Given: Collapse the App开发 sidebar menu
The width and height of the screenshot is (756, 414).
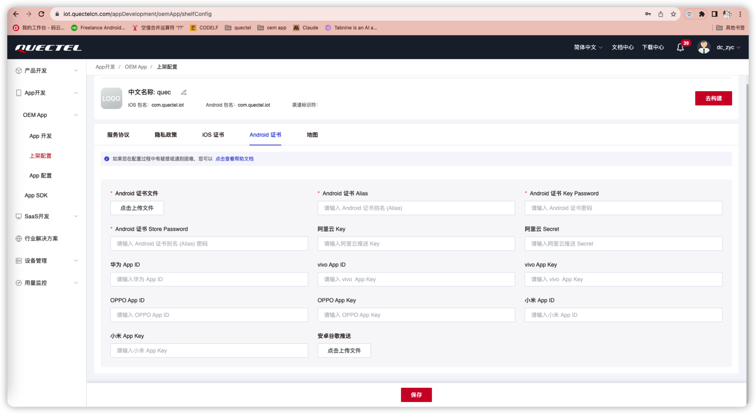Looking at the screenshot, I should pos(46,93).
